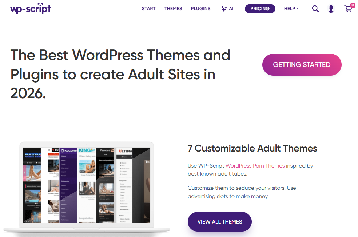358x237 pixels.
Task: Click the KOLORTUBE logo in the preview
Action: [69, 150]
